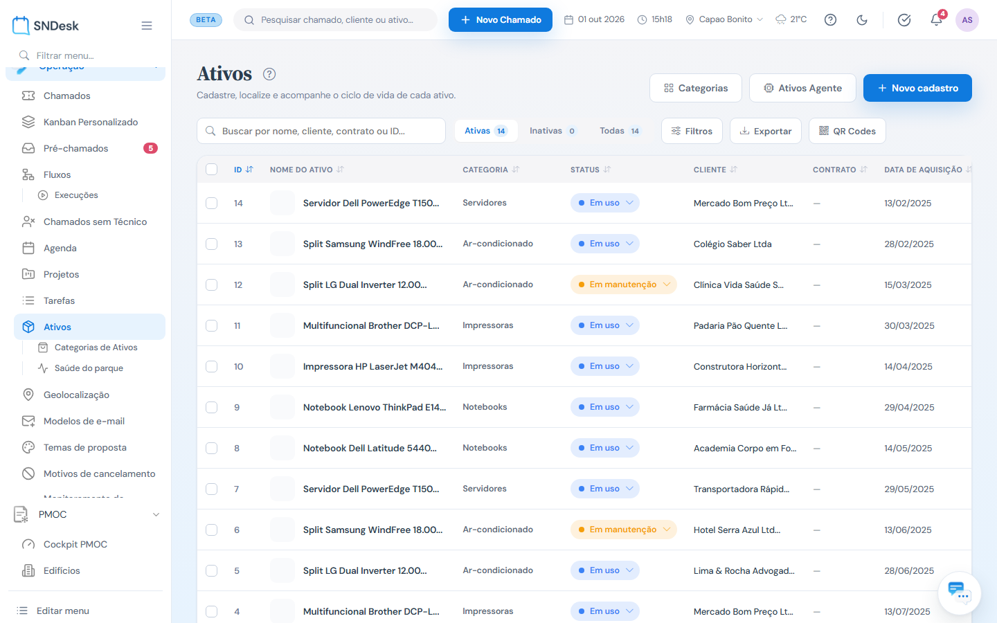
Task: Check the row for asset ID 8
Action: click(x=212, y=448)
